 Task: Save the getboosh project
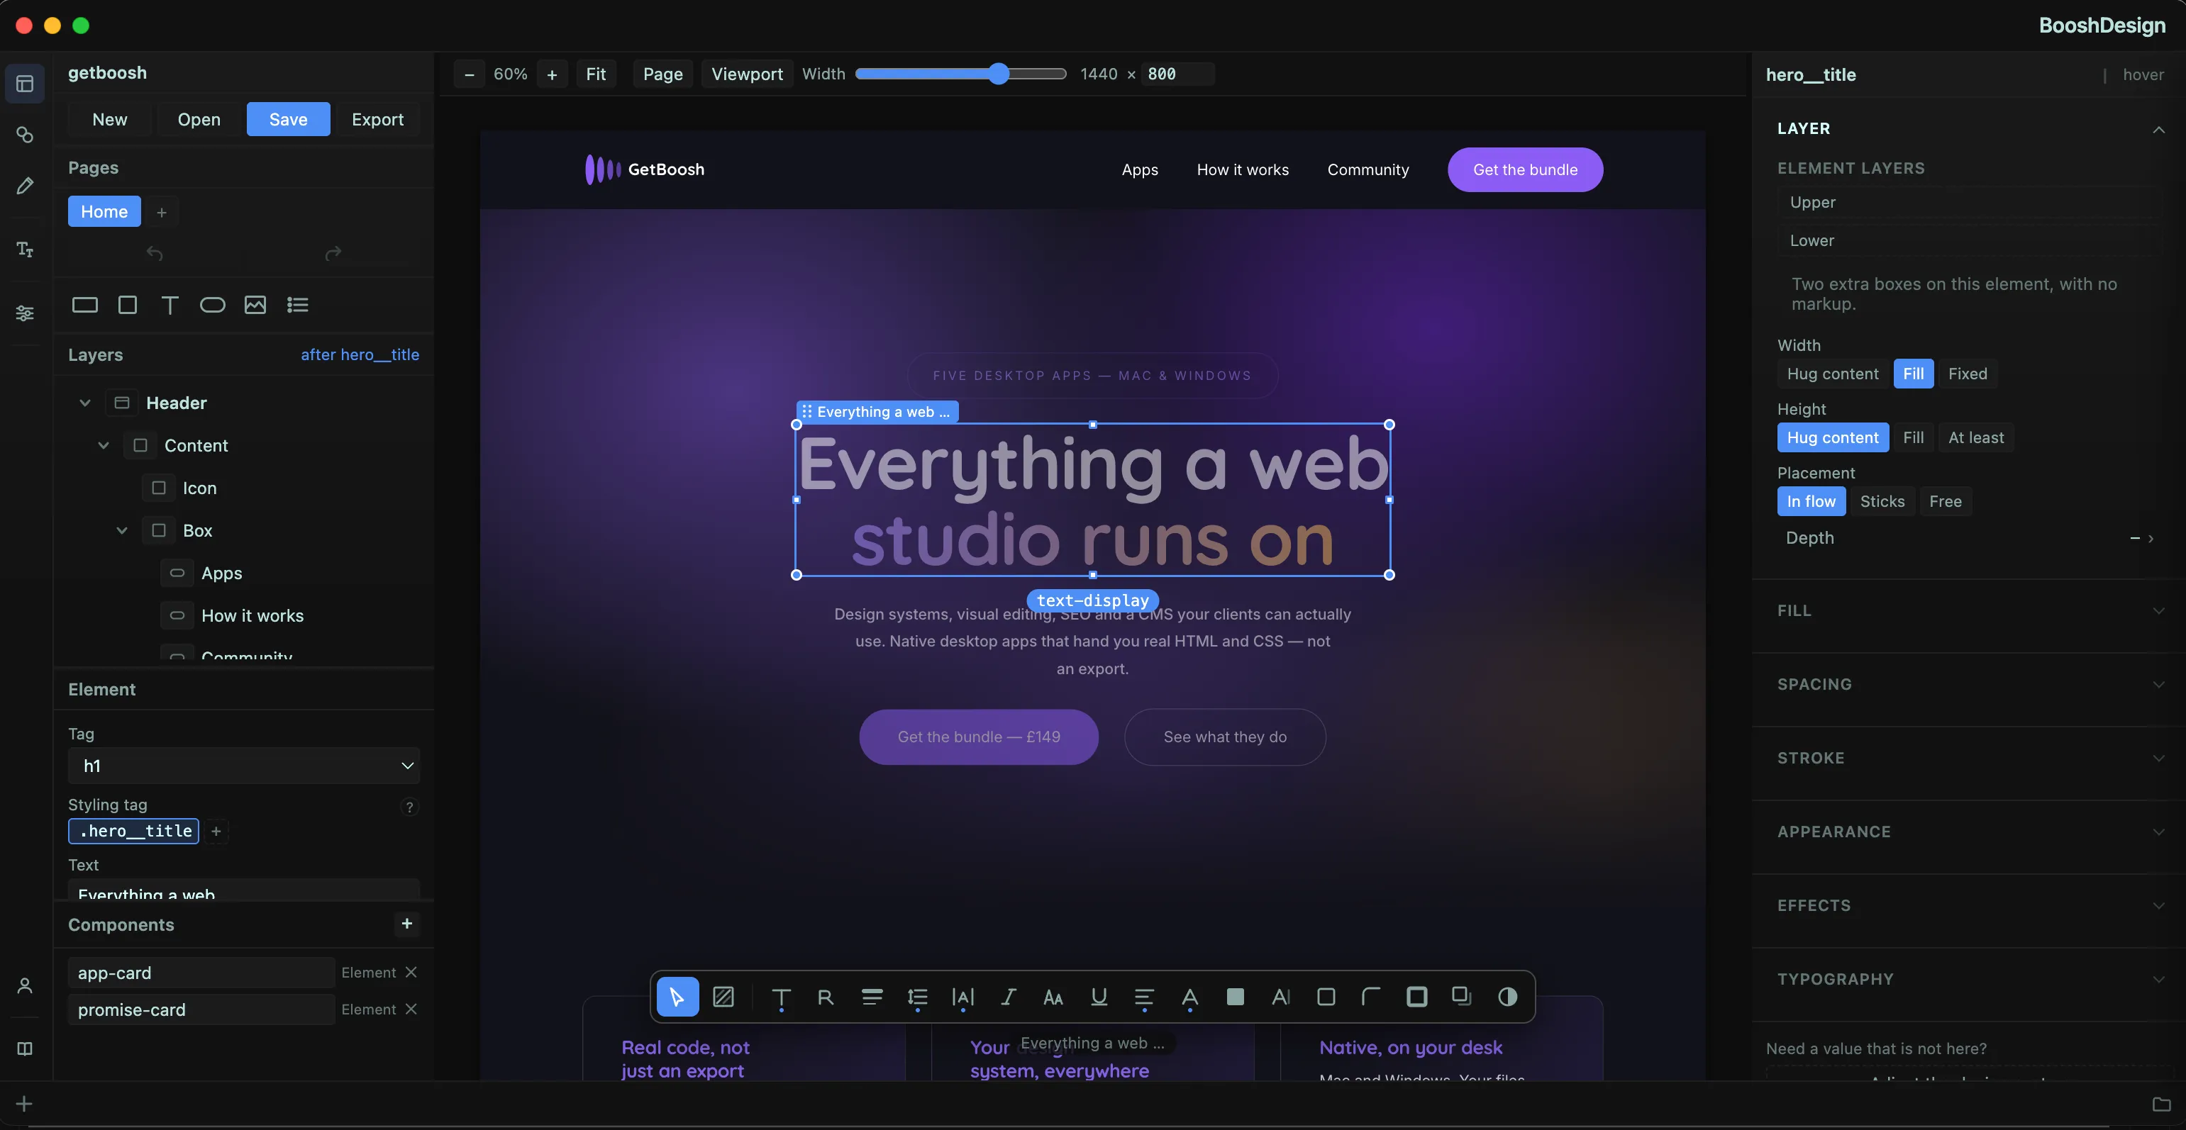pos(289,119)
